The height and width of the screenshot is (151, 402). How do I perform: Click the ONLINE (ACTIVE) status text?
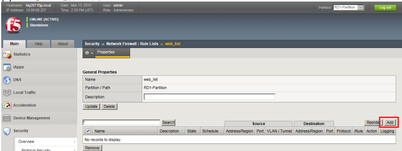(x=44, y=20)
